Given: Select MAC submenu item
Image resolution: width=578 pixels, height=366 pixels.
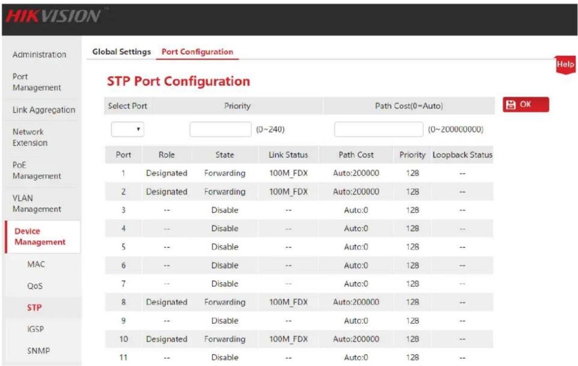Looking at the screenshot, I should [x=36, y=264].
